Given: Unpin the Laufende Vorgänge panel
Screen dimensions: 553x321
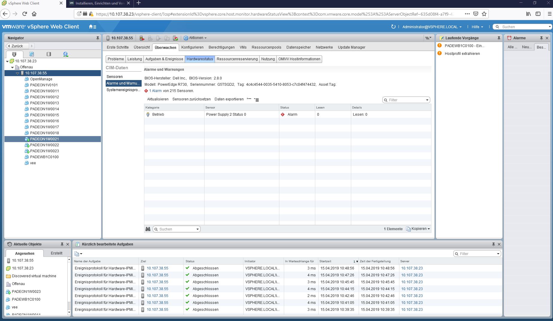Looking at the screenshot, I should coord(499,38).
